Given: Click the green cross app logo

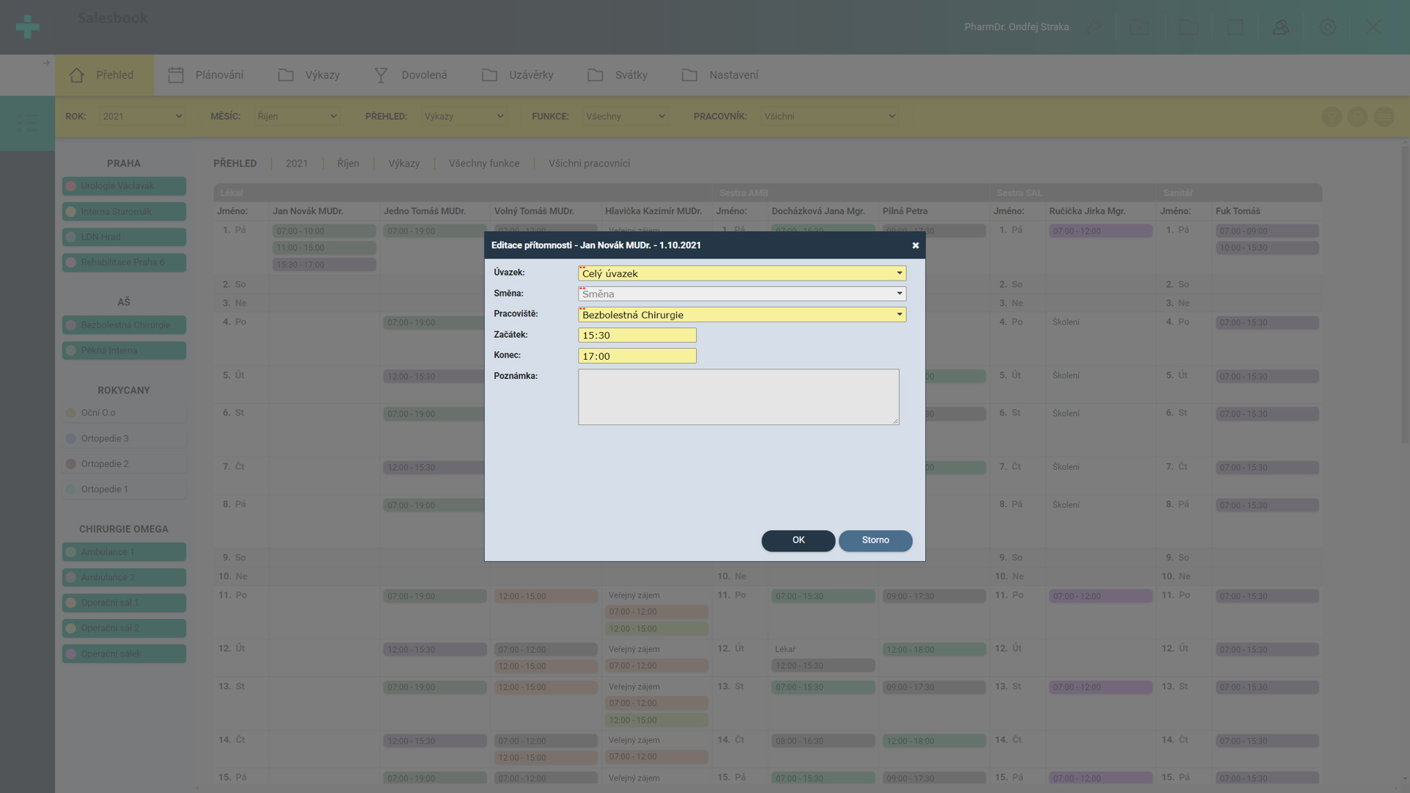Looking at the screenshot, I should [27, 27].
